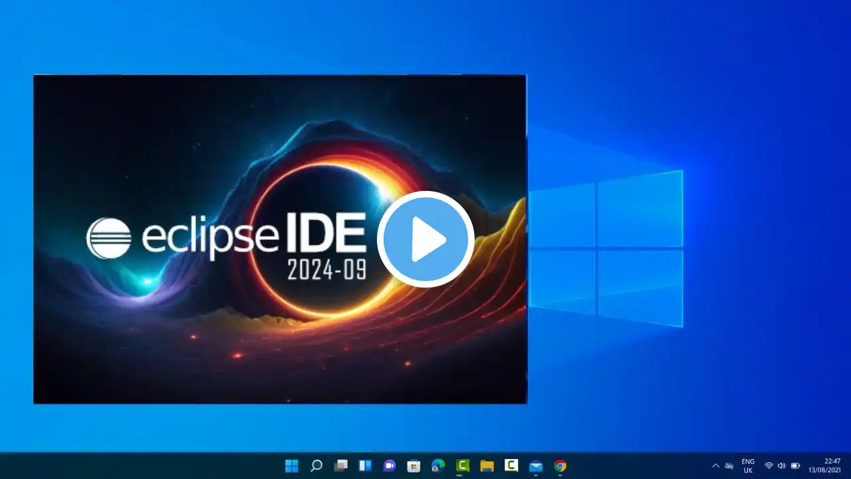Open the volume speaker control
Image resolution: width=851 pixels, height=479 pixels.
click(782, 466)
